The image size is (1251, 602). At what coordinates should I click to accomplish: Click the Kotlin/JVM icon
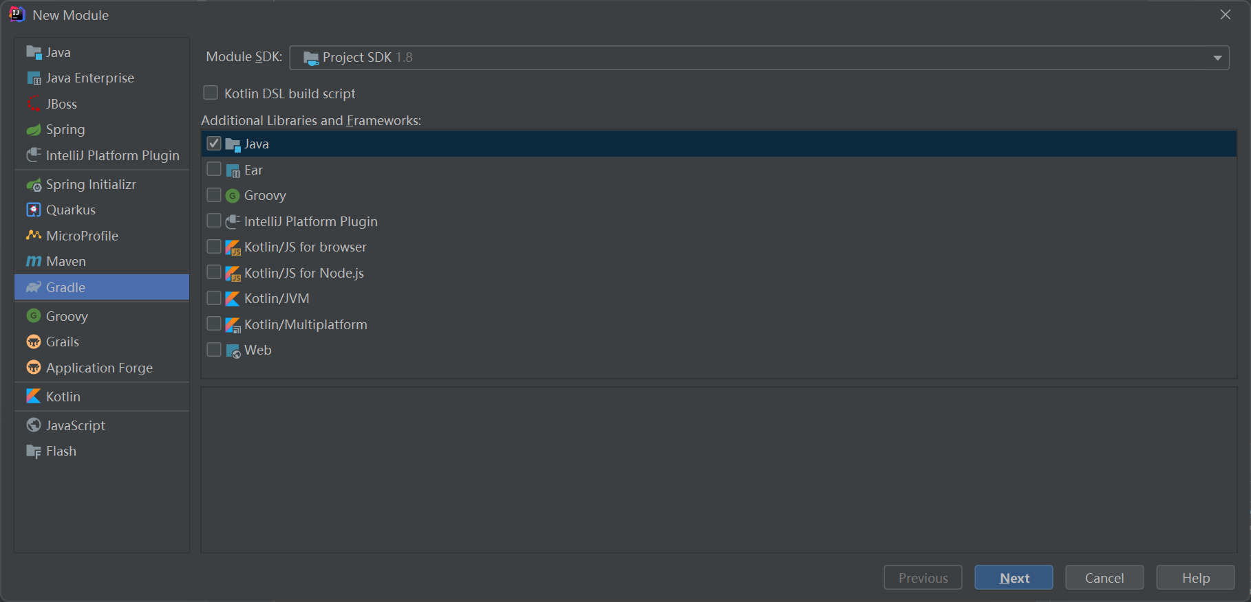pos(233,299)
